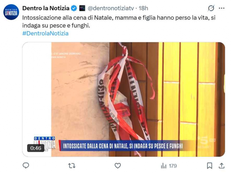Visit the @dentronotiziatv handle
This screenshot has width=231, height=174.
click(111, 8)
